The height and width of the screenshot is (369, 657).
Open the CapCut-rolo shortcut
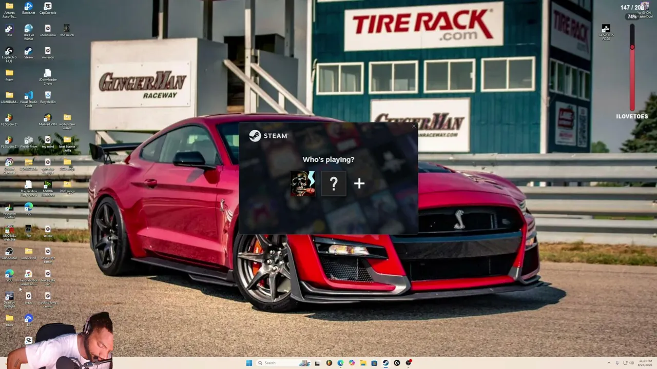pyautogui.click(x=48, y=8)
